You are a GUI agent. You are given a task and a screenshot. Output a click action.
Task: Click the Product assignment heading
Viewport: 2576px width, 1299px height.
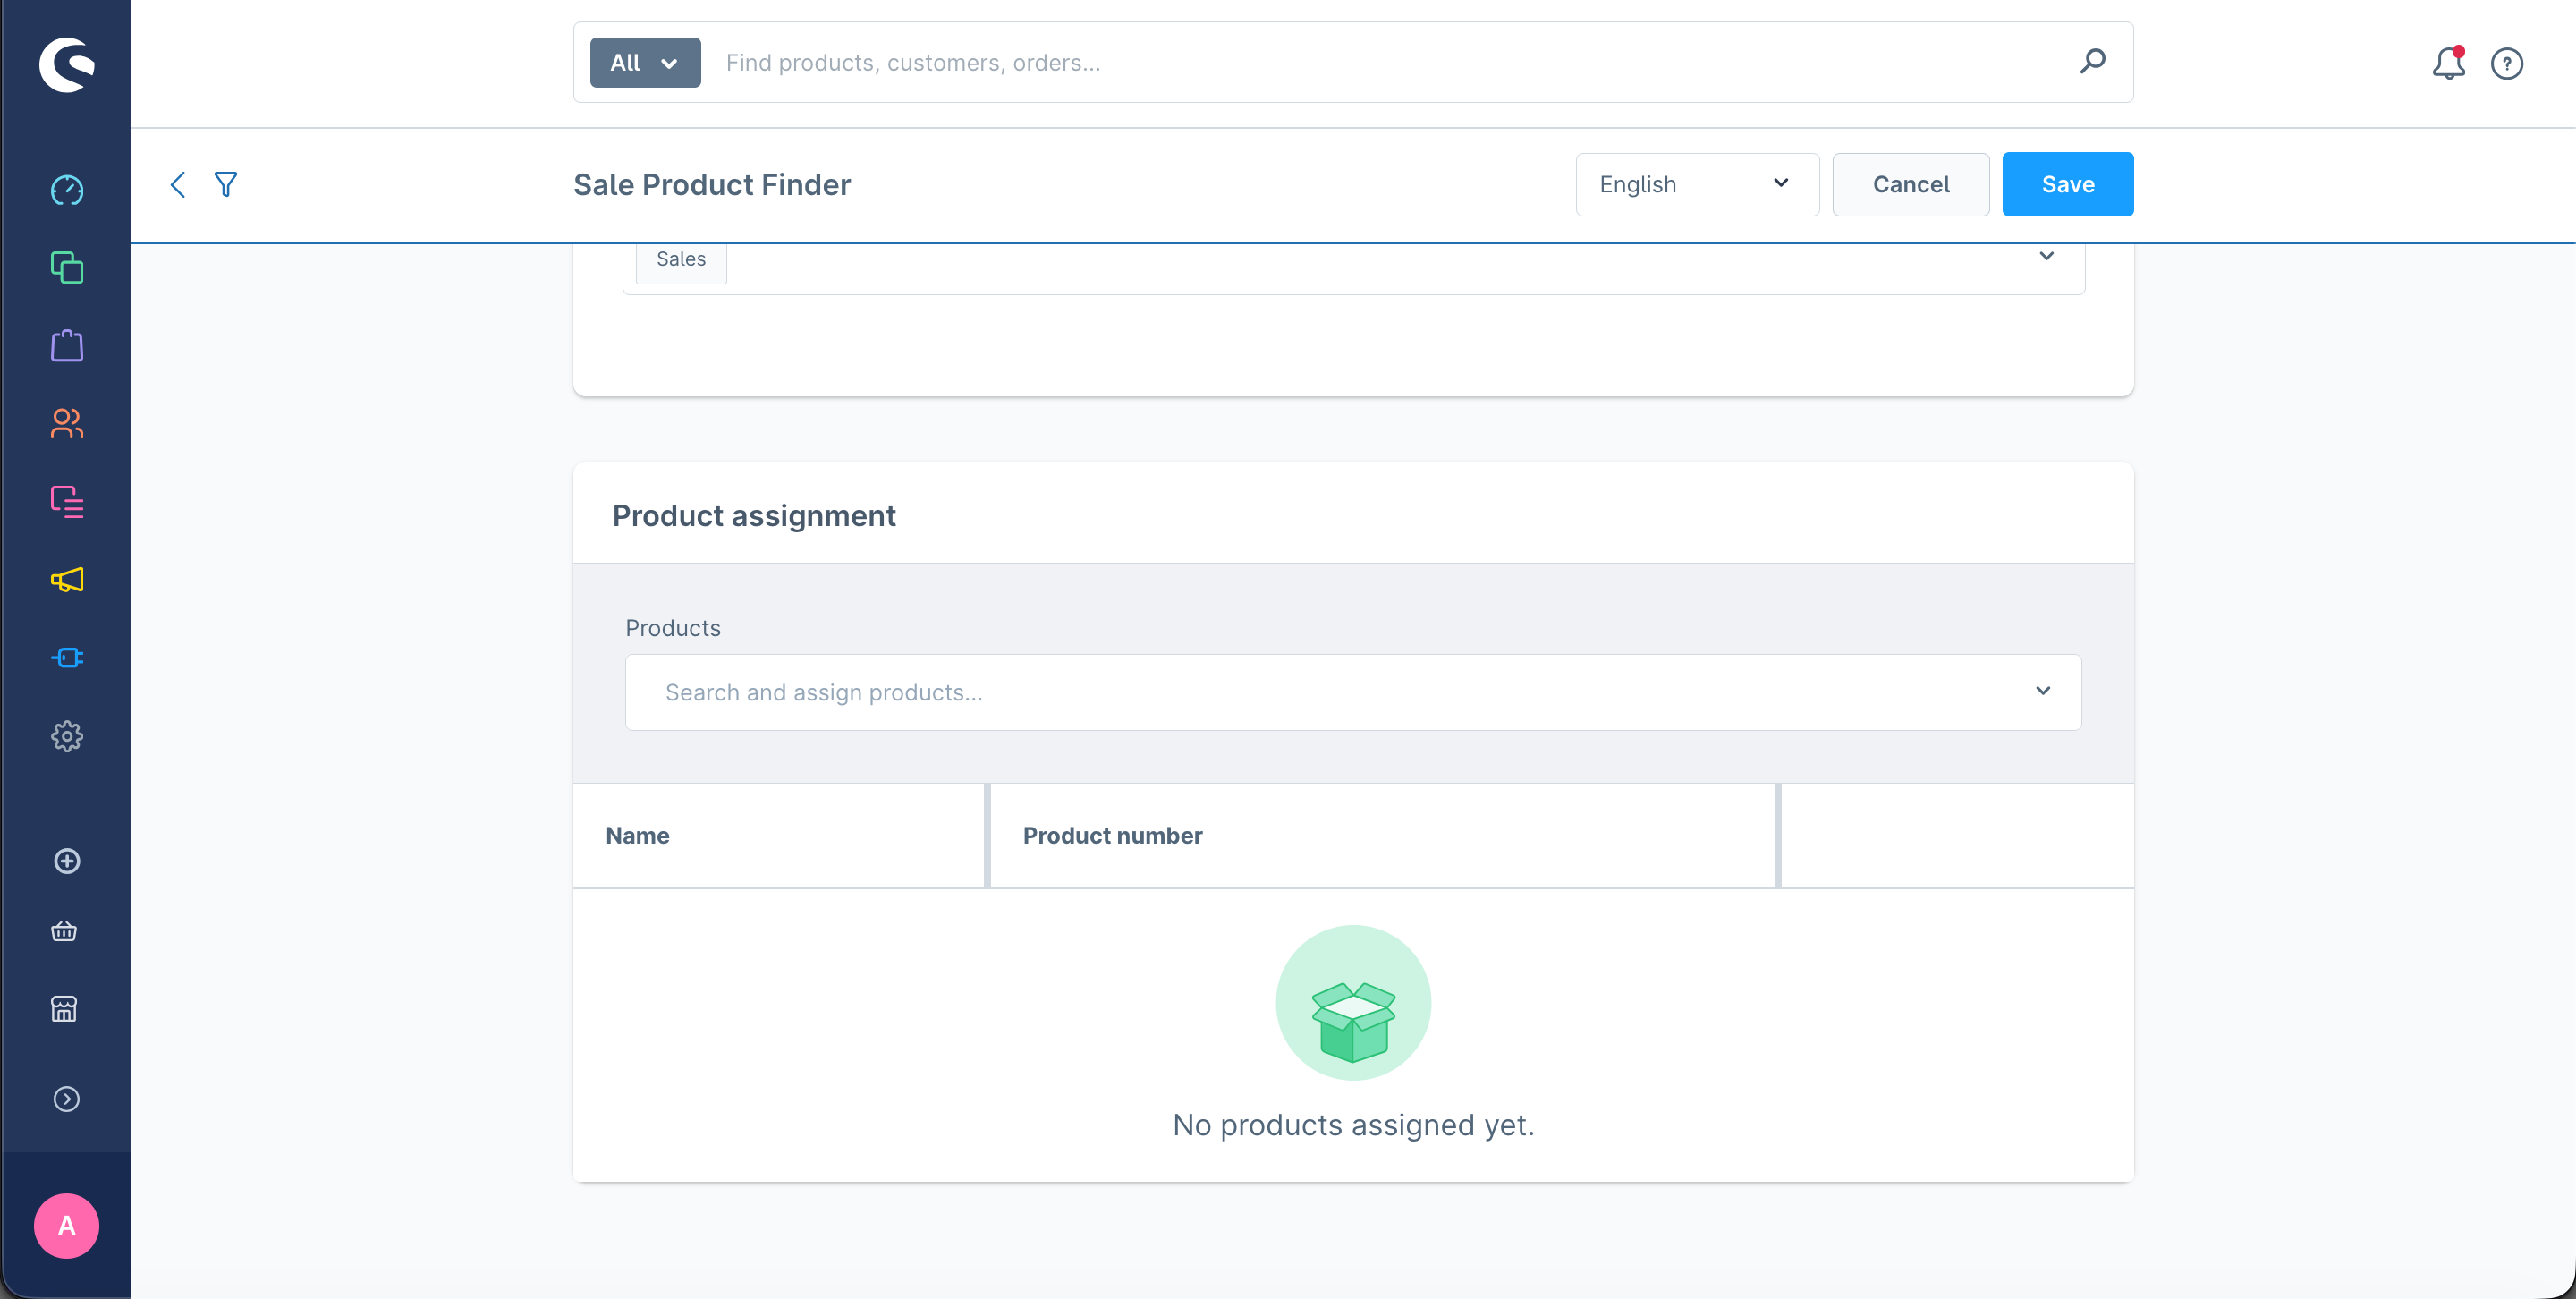pyautogui.click(x=753, y=516)
